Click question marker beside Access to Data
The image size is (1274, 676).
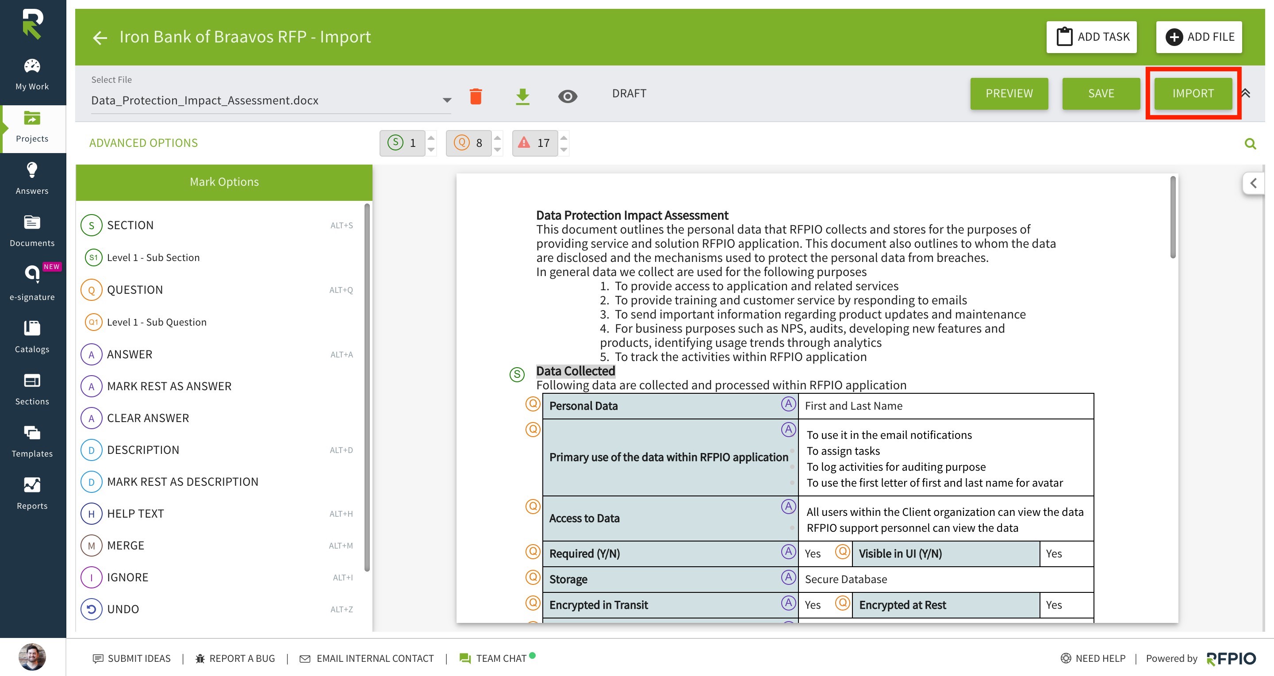pos(533,507)
